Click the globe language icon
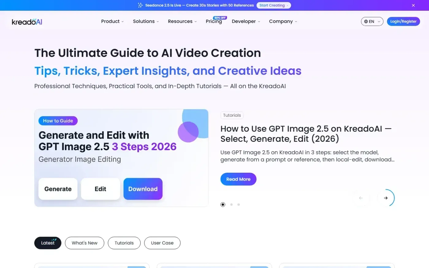The height and width of the screenshot is (268, 429). [366, 21]
